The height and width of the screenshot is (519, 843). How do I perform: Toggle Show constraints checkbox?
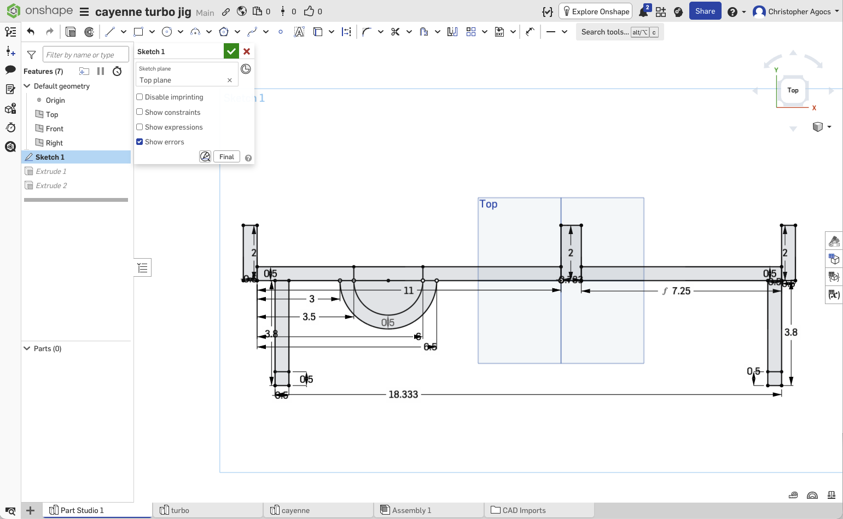point(139,112)
